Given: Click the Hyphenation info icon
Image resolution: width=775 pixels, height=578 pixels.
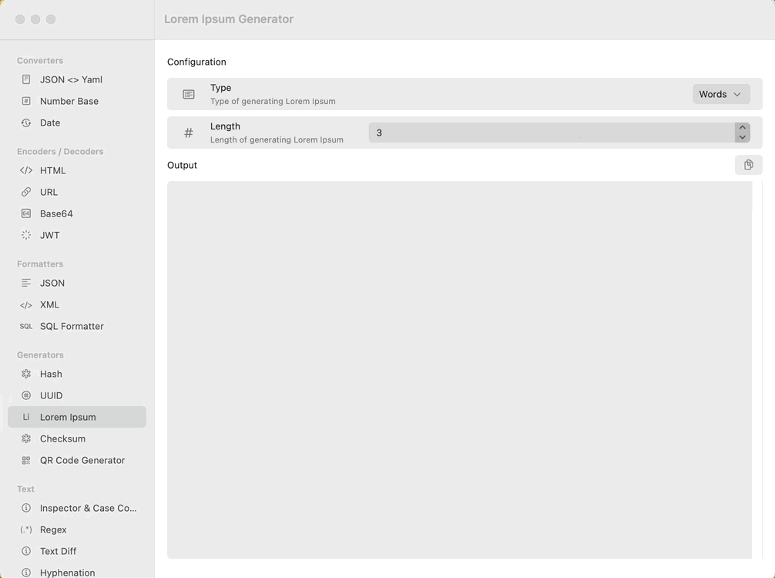Looking at the screenshot, I should coord(26,573).
